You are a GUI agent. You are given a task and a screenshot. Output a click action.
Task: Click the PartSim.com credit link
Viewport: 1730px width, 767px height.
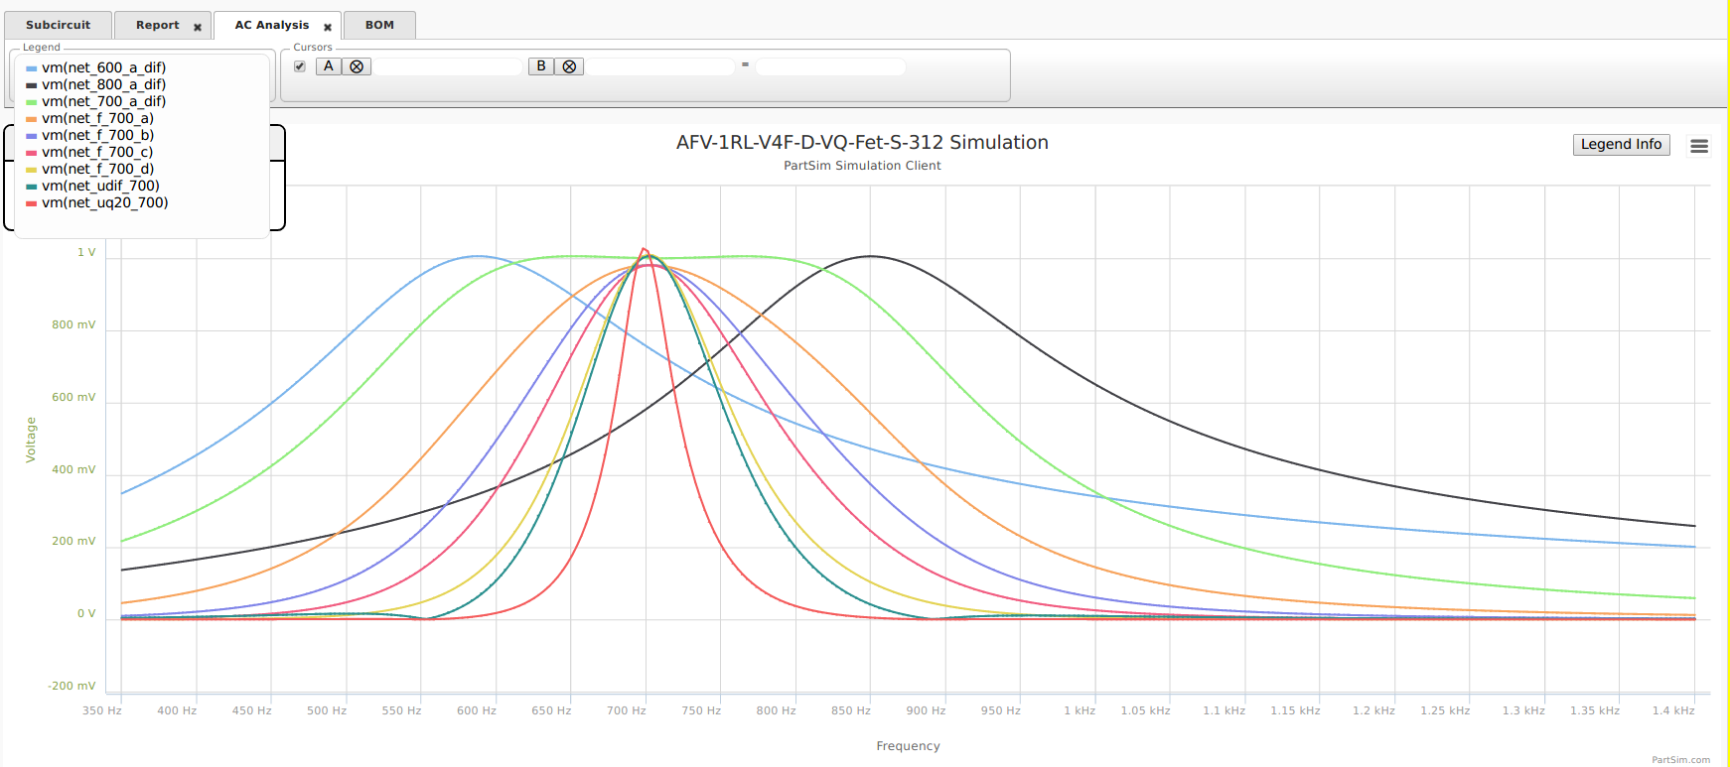(1680, 760)
